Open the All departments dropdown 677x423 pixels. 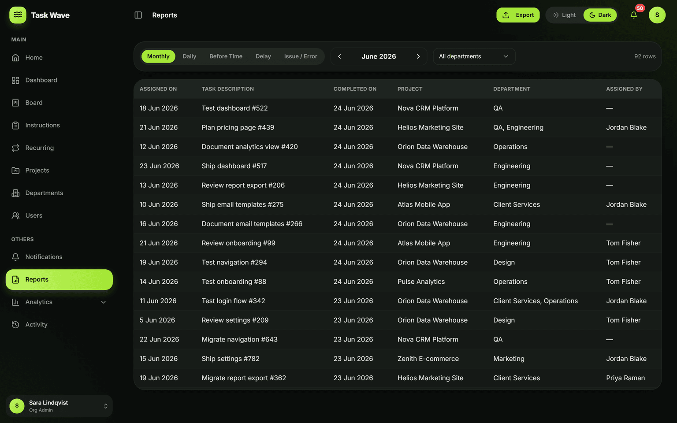click(474, 56)
